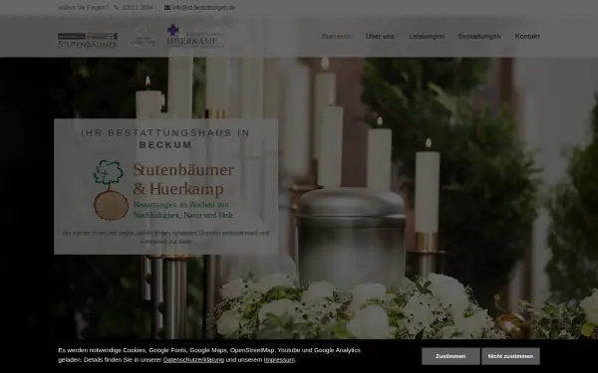Image resolution: width=598 pixels, height=373 pixels.
Task: Click the 'Ihr Bestattungshaus in Beckum' heading
Action: 165,138
